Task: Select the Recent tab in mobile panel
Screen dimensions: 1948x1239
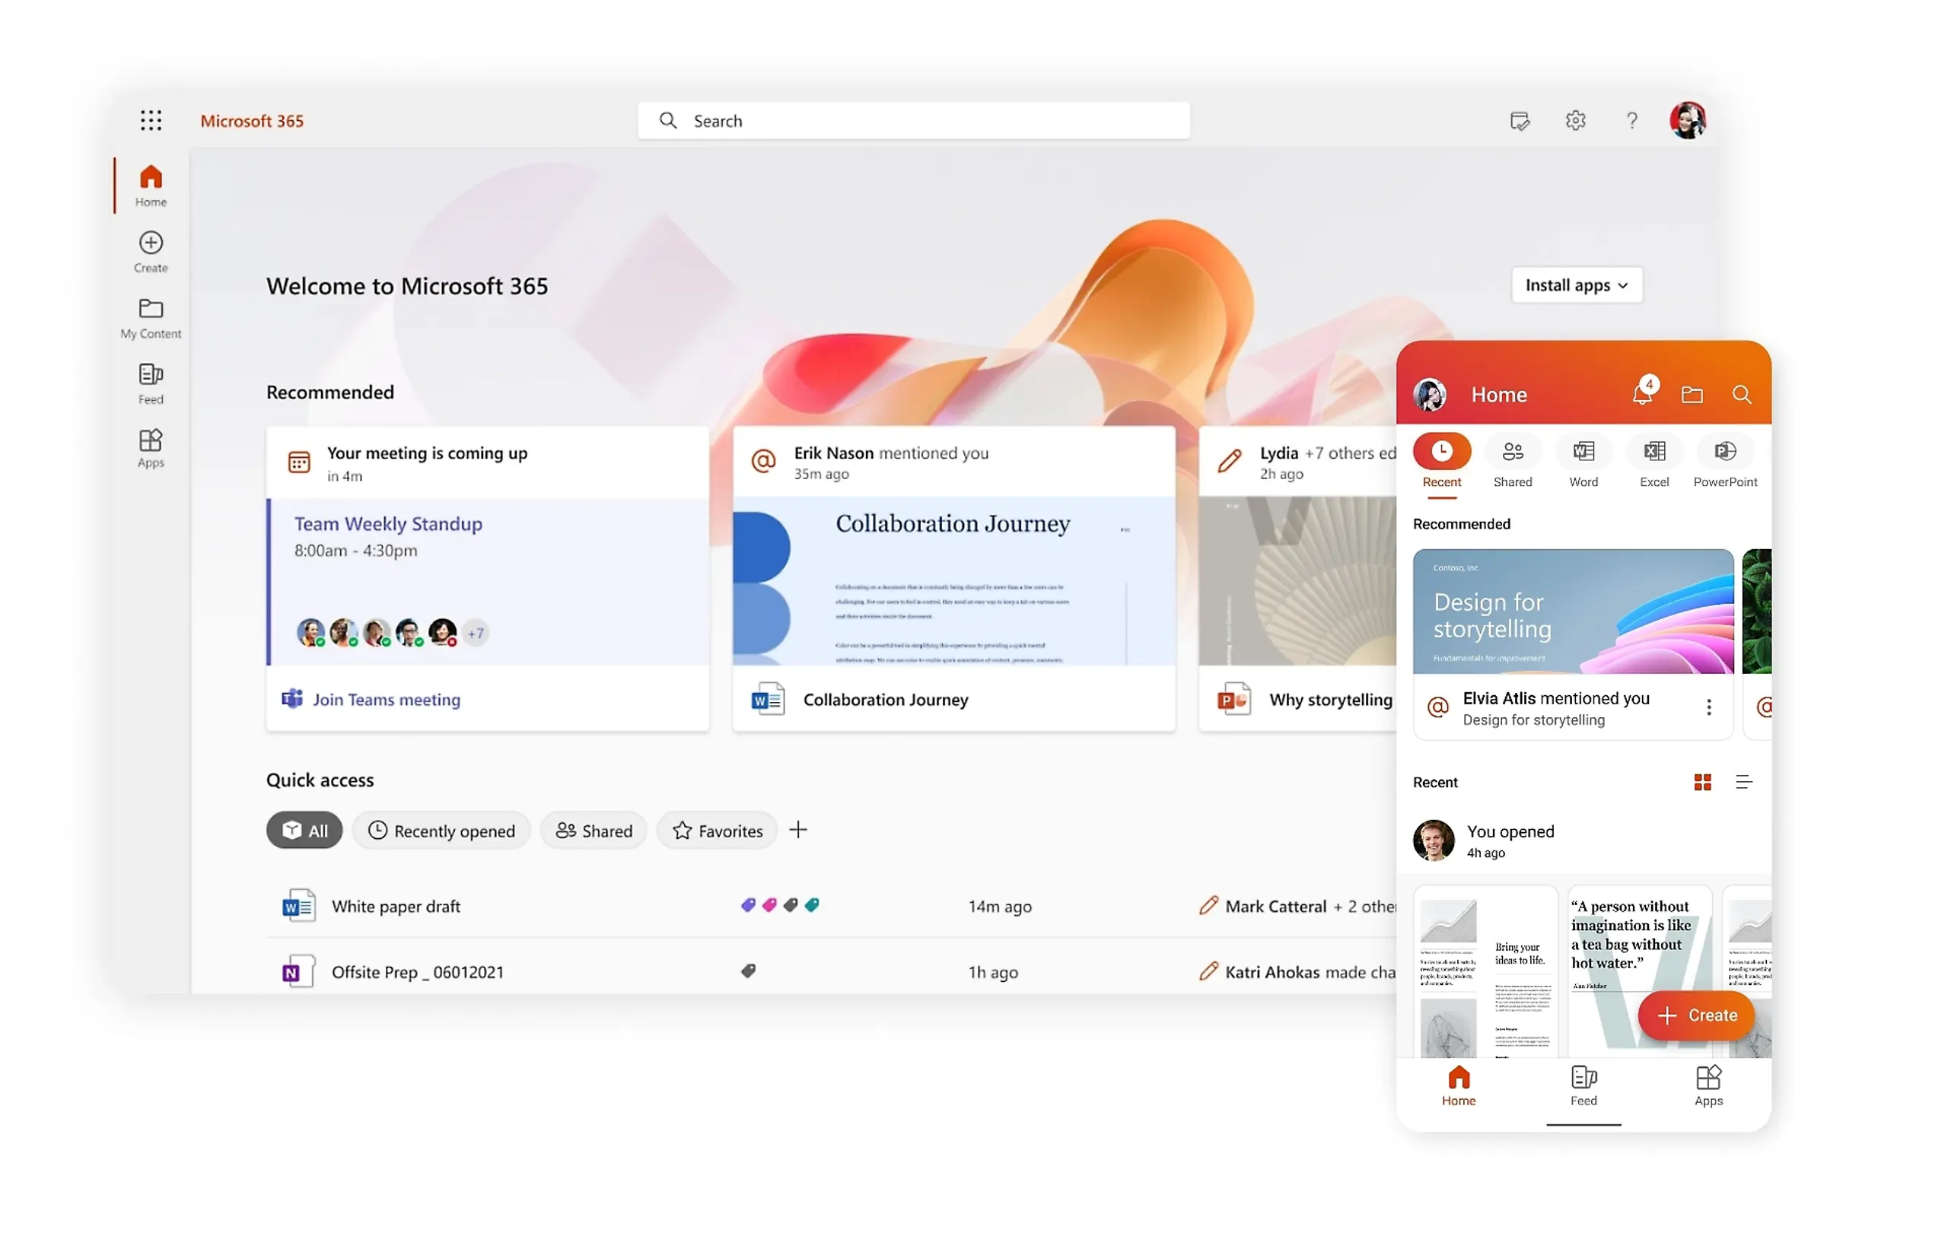Action: click(1441, 462)
